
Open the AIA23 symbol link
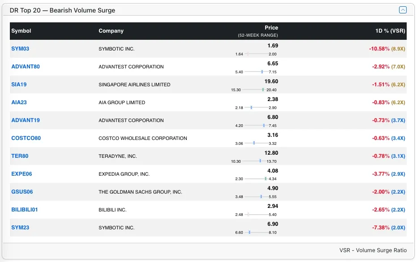(x=19, y=102)
